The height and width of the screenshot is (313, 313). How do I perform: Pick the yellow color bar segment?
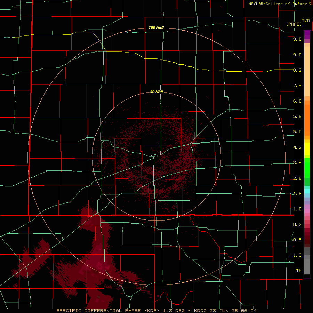point(307,149)
